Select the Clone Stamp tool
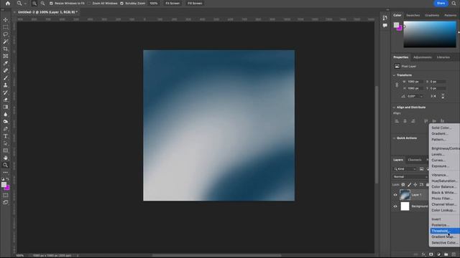Viewport: 460px width, 258px height. pyautogui.click(x=6, y=85)
